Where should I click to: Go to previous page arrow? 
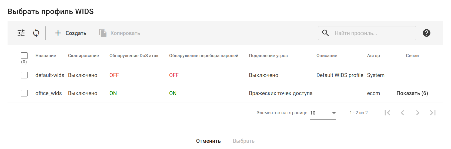point(402,113)
